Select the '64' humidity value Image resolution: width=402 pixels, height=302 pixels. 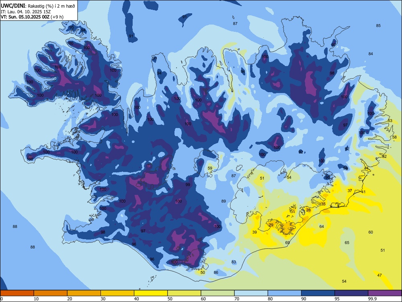point(322,226)
